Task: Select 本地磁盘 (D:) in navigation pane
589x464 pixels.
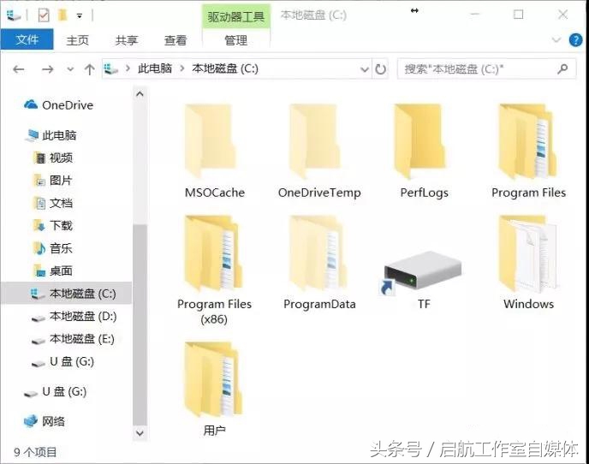Action: pos(74,317)
